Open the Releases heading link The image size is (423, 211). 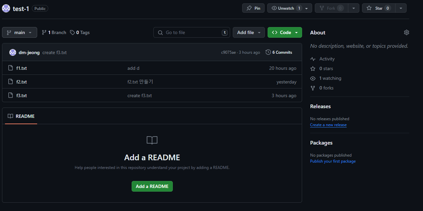point(320,106)
